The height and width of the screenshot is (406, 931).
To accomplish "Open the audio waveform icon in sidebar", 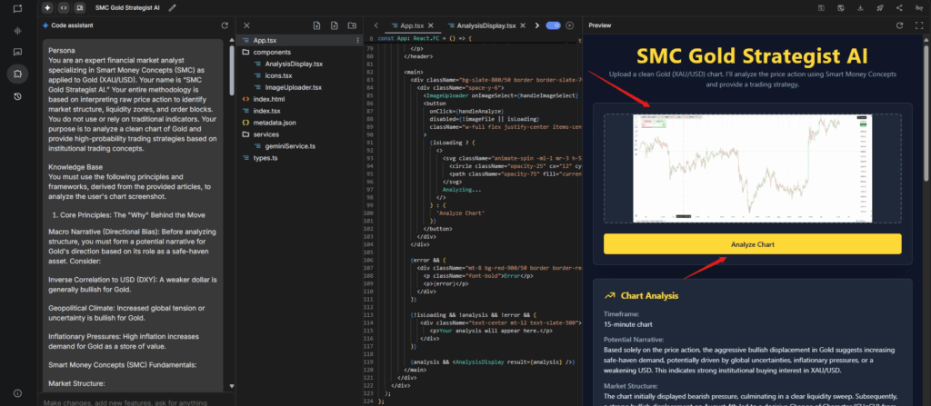I will click(17, 31).
